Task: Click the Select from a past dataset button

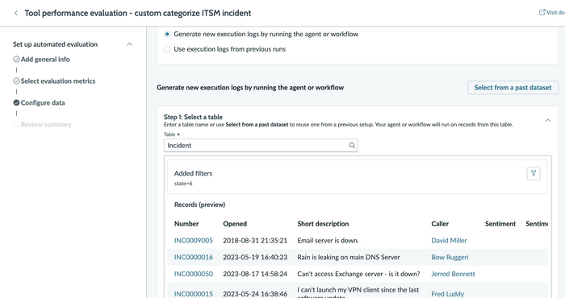Action: point(513,87)
